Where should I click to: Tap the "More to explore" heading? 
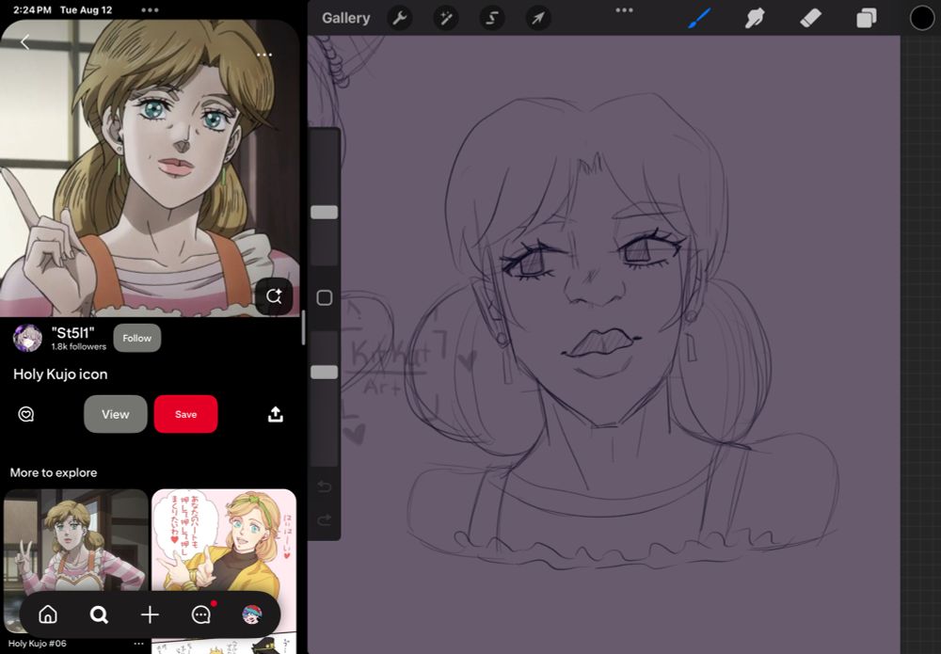pyautogui.click(x=54, y=472)
